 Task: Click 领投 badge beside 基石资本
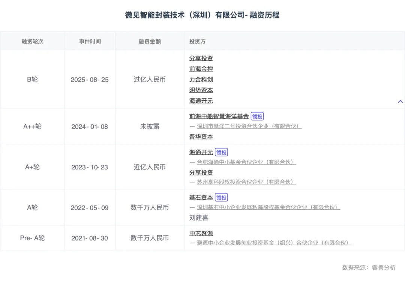click(221, 198)
